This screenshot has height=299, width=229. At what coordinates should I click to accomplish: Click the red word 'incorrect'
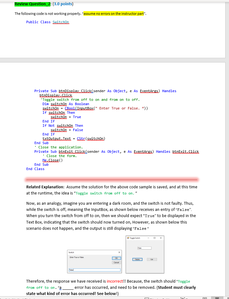click(115, 281)
